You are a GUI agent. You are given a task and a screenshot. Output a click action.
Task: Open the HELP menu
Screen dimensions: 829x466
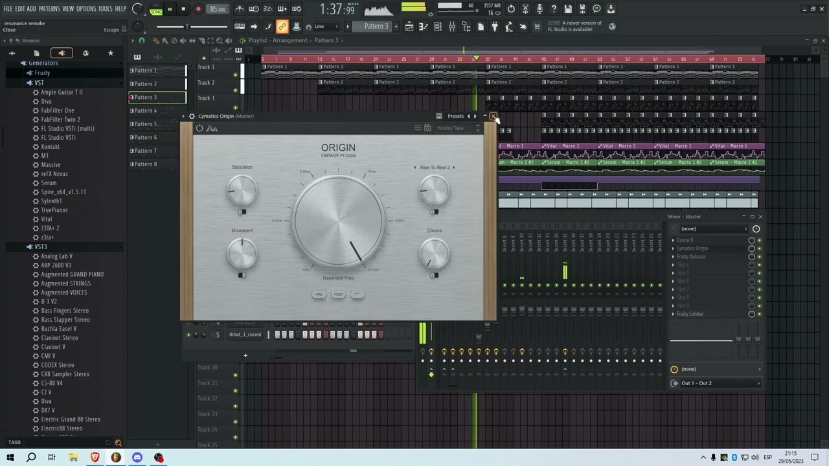120,9
